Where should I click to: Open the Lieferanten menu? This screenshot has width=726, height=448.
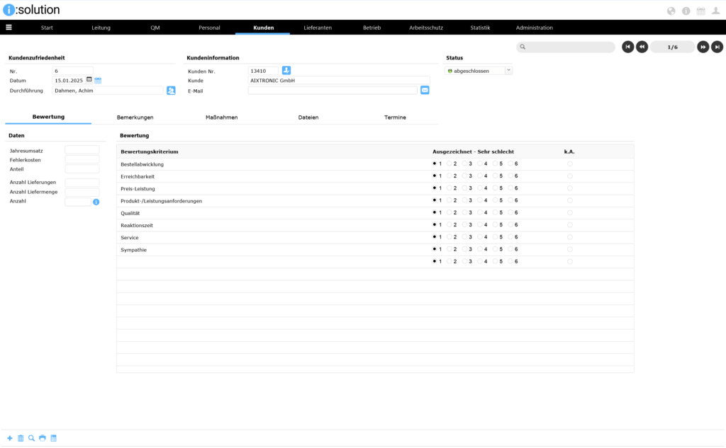point(318,28)
